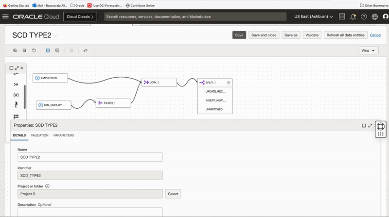The width and height of the screenshot is (389, 217).
Task: Duplicate selected operator using copy icon
Action: point(57,50)
